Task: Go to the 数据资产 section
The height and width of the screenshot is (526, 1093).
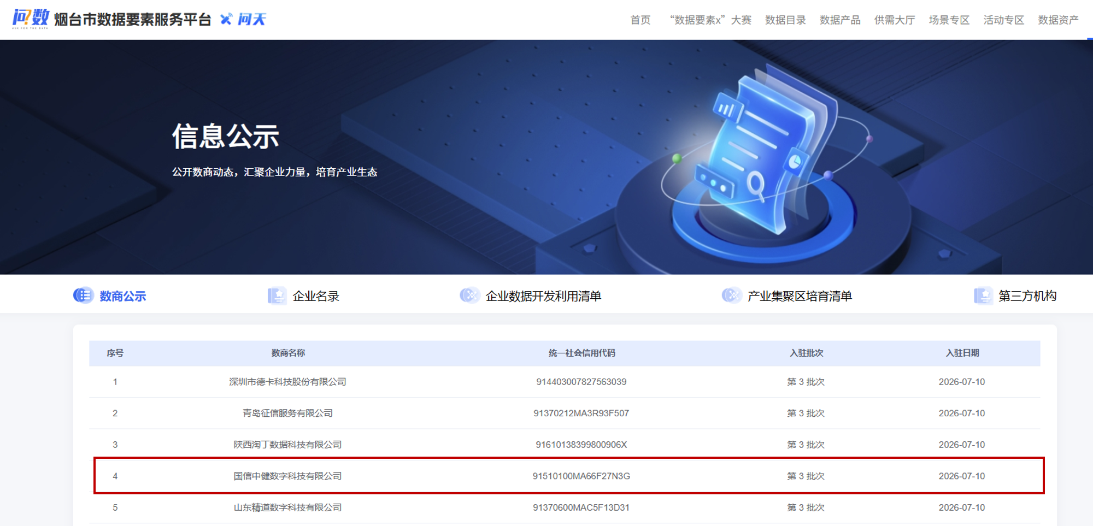Action: [x=1059, y=20]
